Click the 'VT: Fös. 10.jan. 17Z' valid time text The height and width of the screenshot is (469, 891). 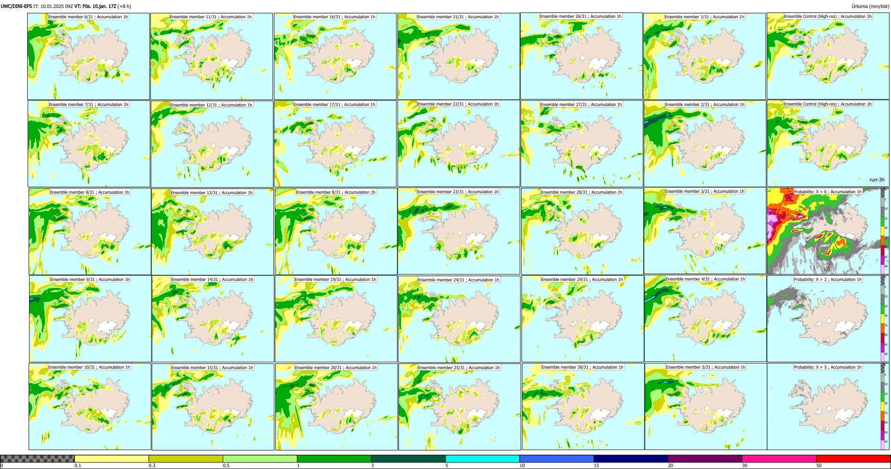coord(95,6)
